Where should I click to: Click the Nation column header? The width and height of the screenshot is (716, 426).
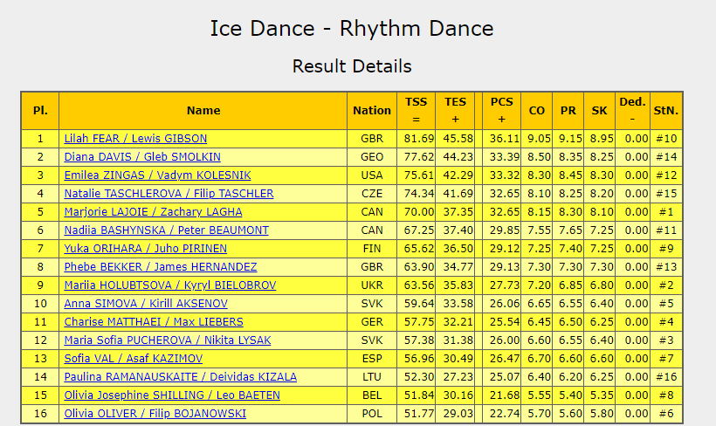[x=372, y=111]
